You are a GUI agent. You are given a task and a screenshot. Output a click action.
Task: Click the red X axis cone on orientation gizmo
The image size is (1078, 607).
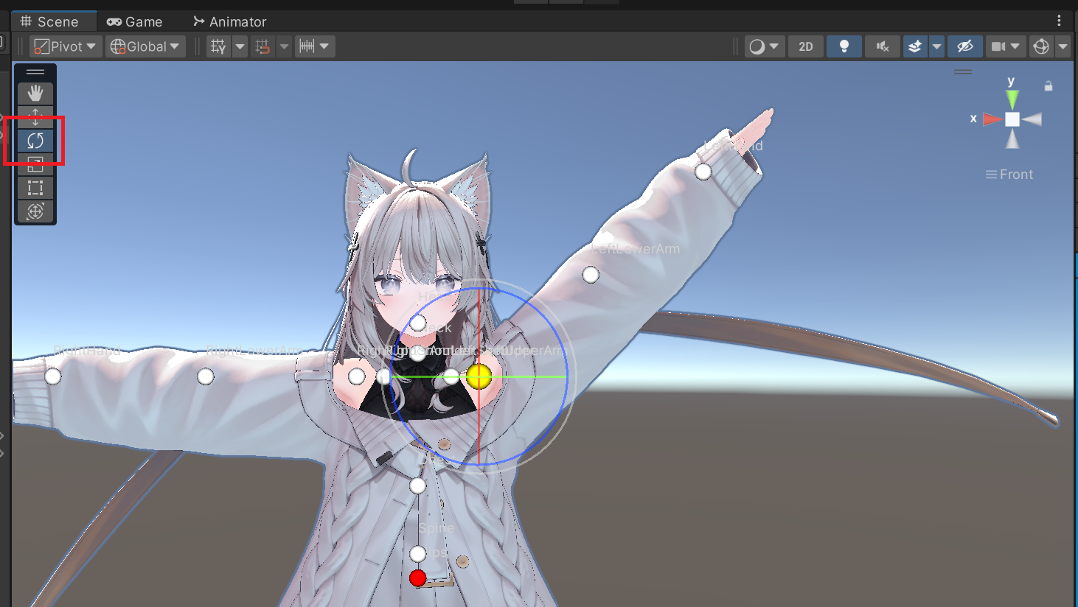pyautogui.click(x=992, y=119)
